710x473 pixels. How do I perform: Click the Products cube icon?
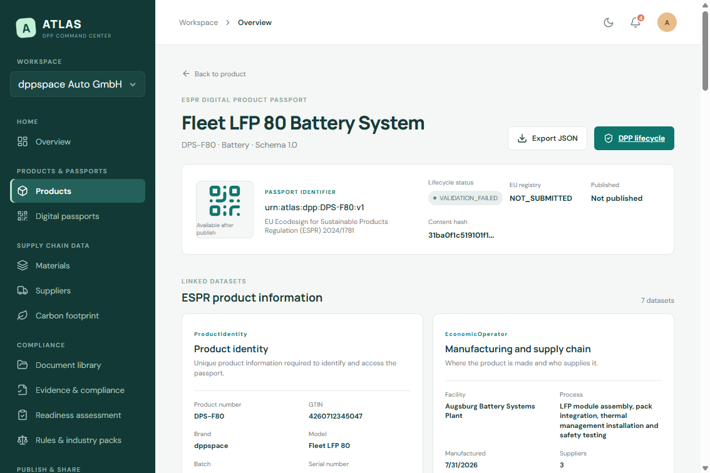pos(22,191)
